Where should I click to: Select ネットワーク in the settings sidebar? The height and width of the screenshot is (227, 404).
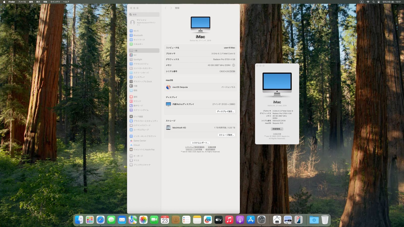(144, 40)
